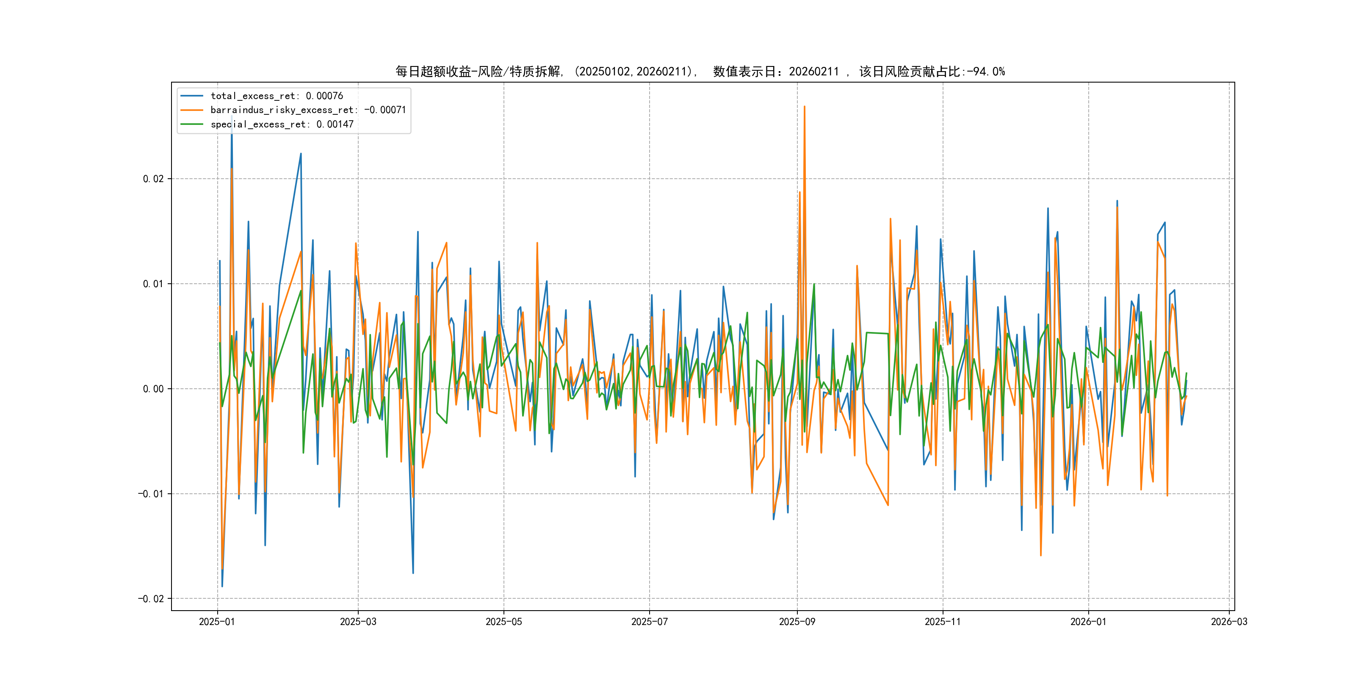Click the 2025-03 x-axis tick label

(358, 622)
